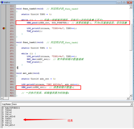Select log entry Hello DSP/BIOS 0

tap(12, 108)
